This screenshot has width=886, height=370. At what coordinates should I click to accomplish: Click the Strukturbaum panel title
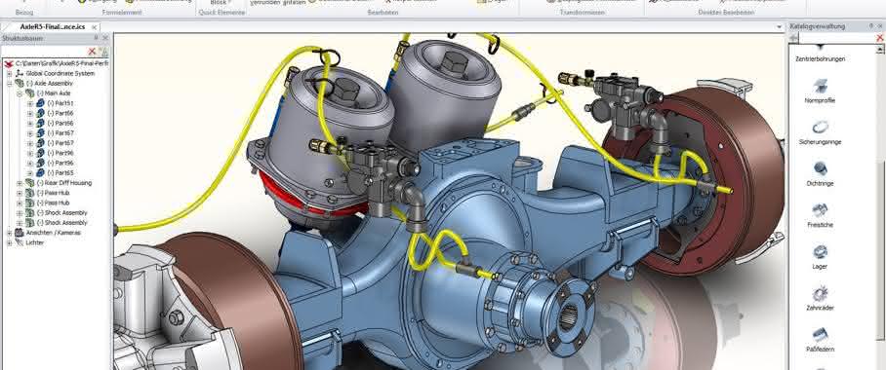22,38
